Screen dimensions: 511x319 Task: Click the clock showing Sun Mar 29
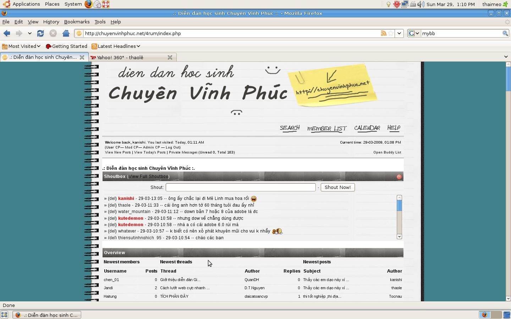pyautogui.click(x=451, y=4)
